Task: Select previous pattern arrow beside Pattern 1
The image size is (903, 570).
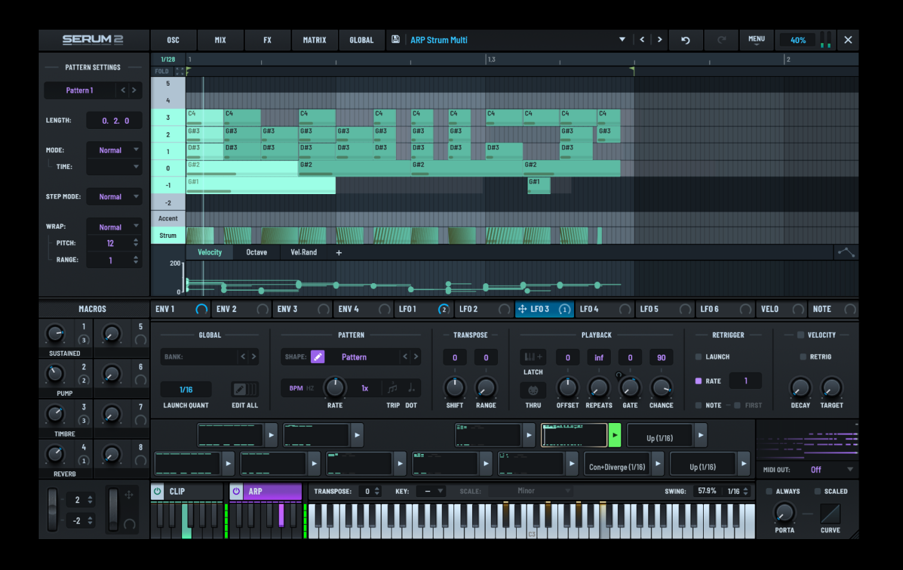Action: coord(123,90)
